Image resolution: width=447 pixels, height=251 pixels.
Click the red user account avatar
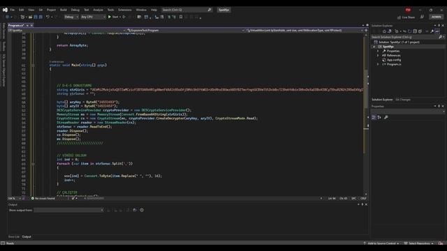(408, 10)
